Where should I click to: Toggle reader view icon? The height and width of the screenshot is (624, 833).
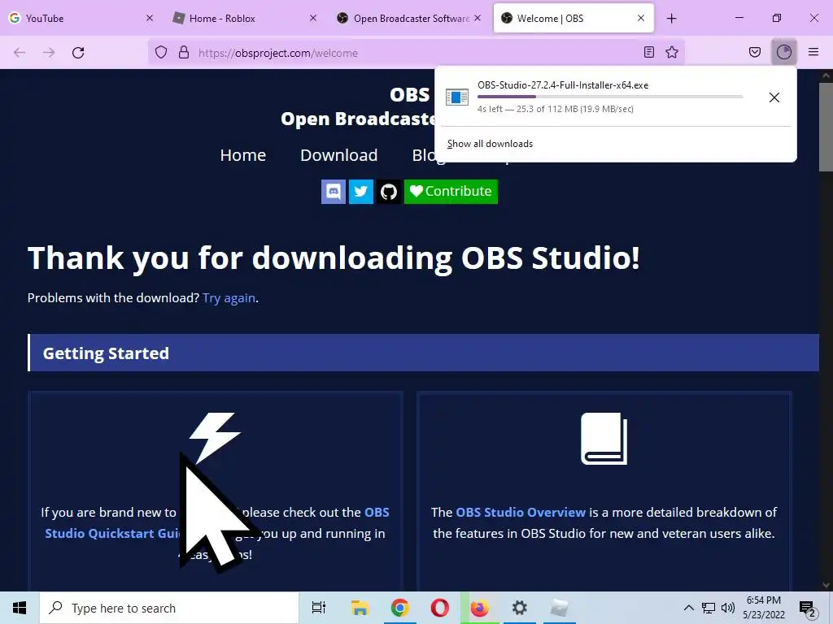point(648,52)
